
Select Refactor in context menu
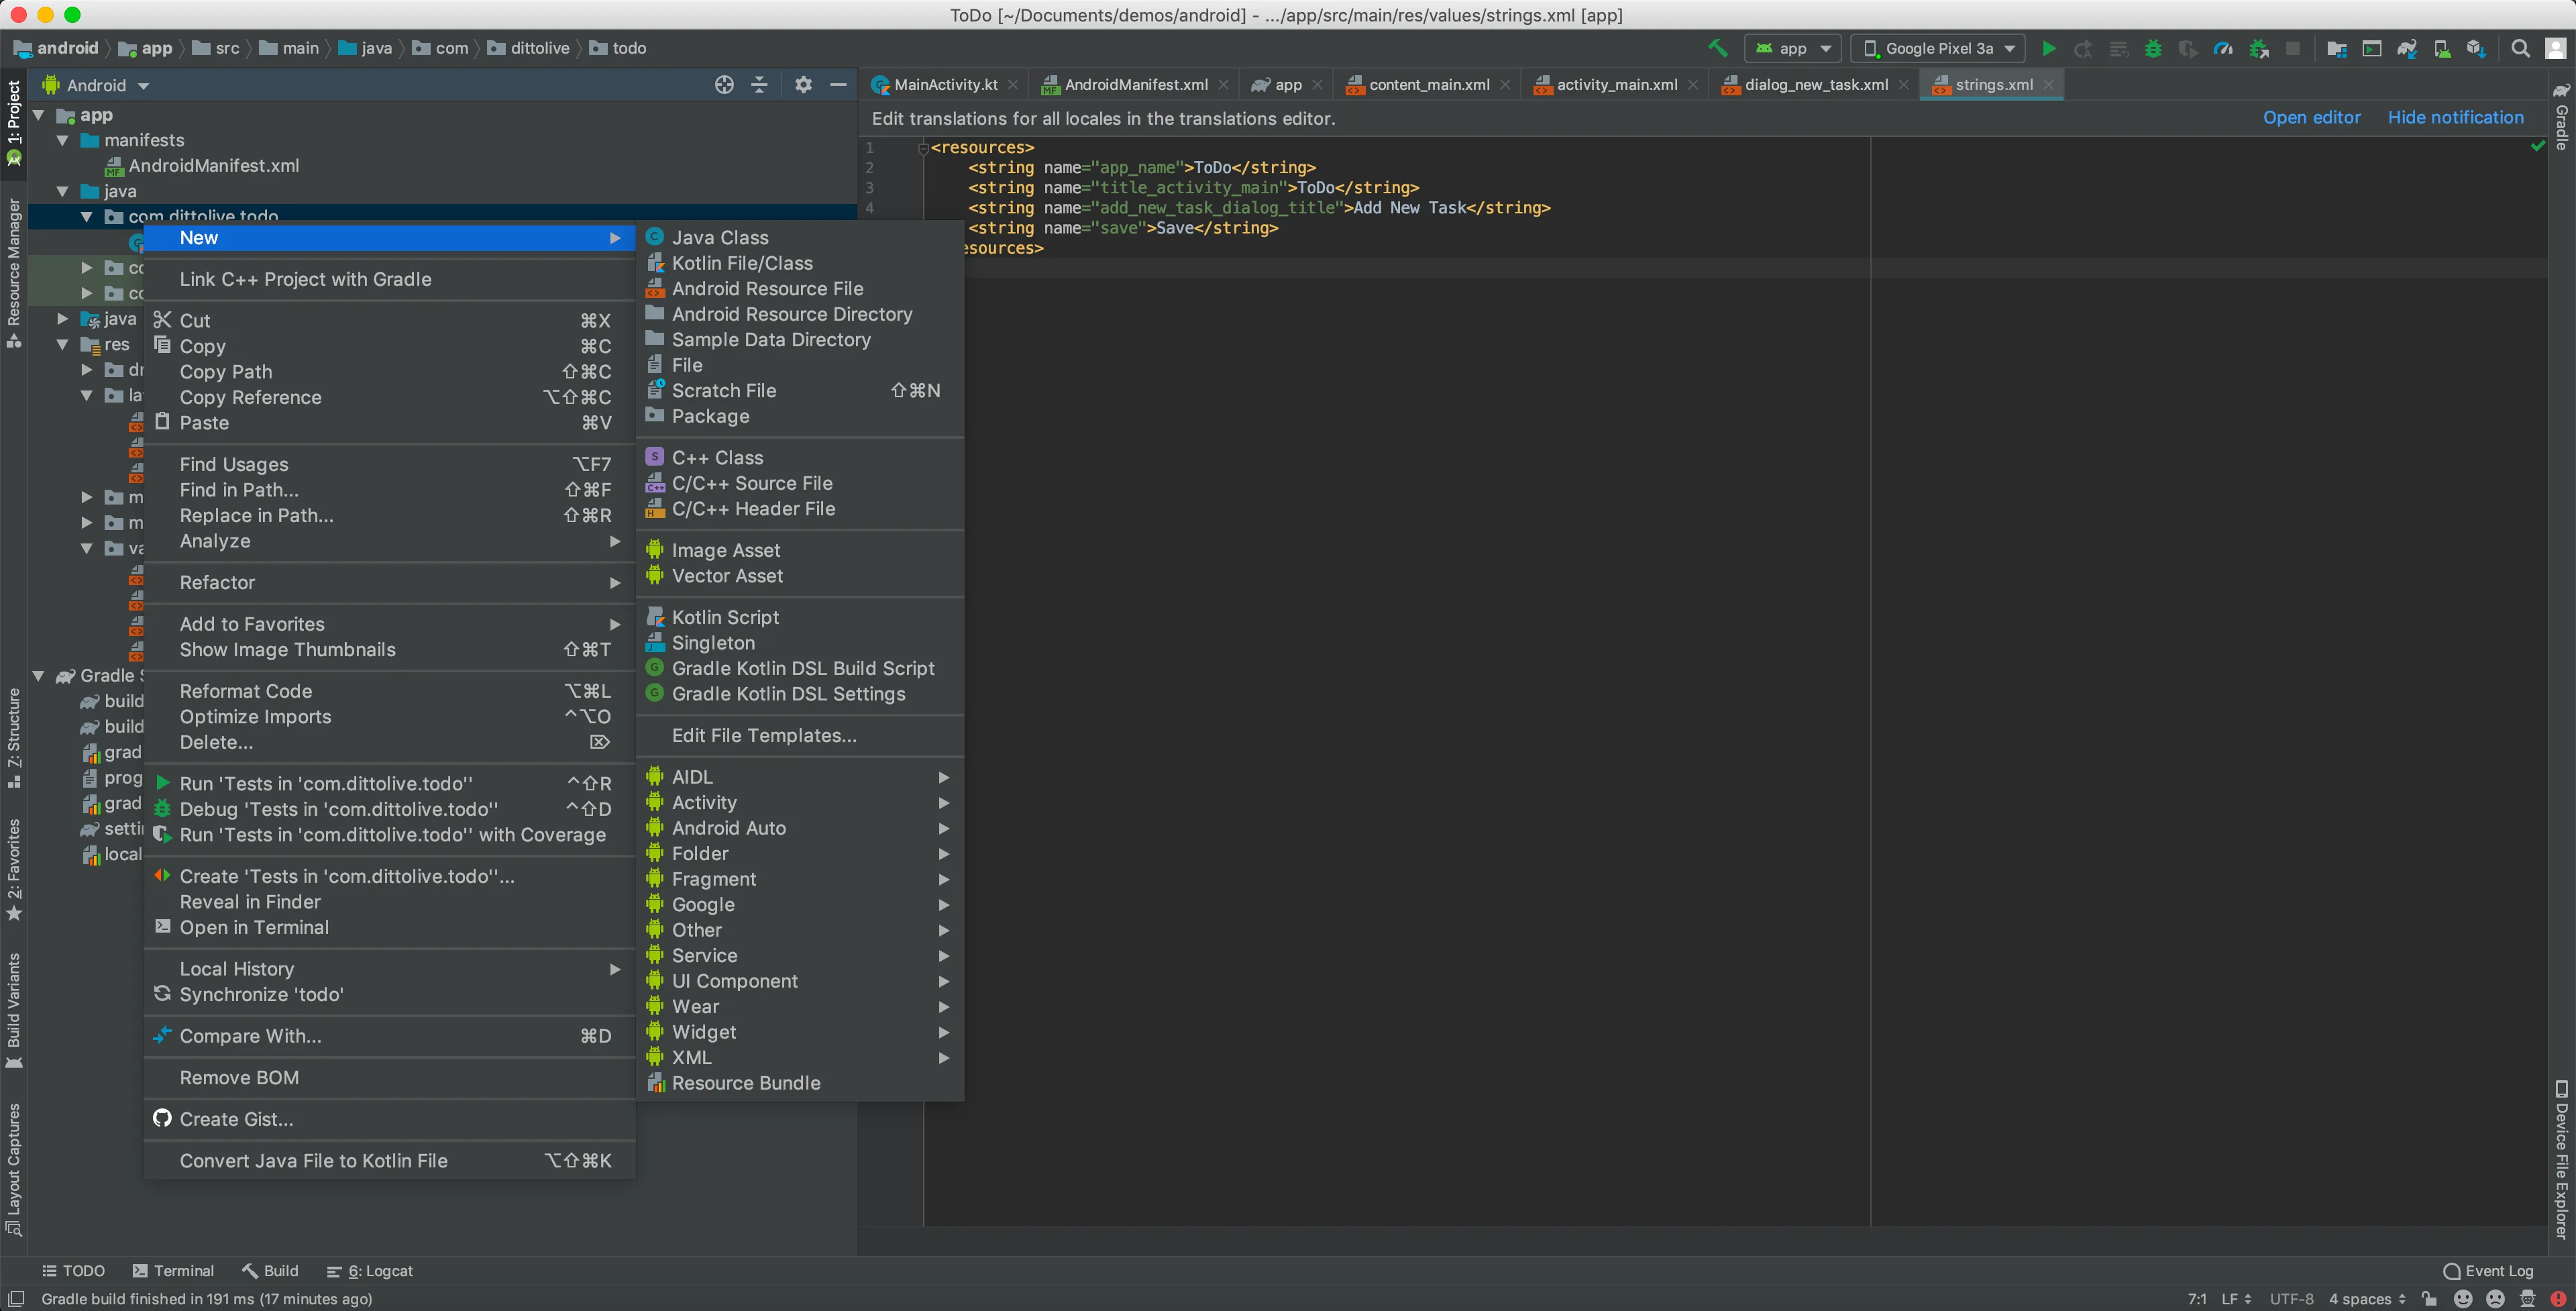[390, 583]
